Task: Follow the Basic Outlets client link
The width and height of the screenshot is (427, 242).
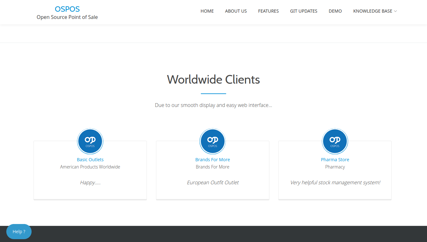Action: (90, 159)
